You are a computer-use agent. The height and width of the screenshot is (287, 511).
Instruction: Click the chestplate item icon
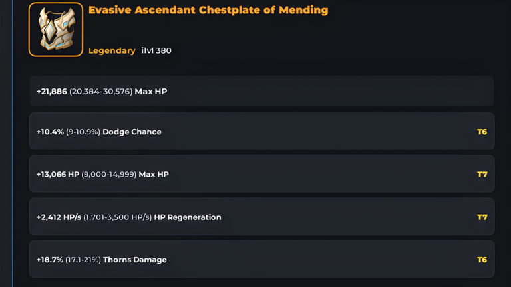[x=56, y=30]
